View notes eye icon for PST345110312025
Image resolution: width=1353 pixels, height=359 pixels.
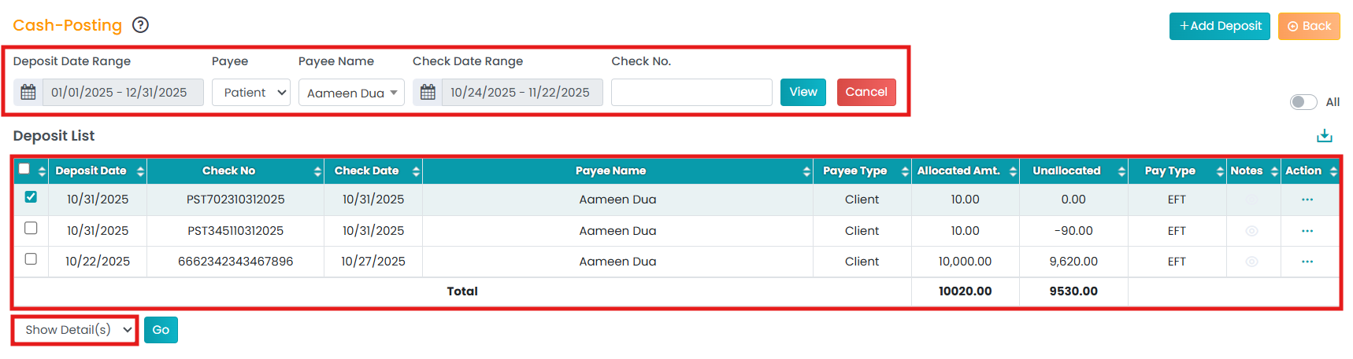tap(1251, 231)
